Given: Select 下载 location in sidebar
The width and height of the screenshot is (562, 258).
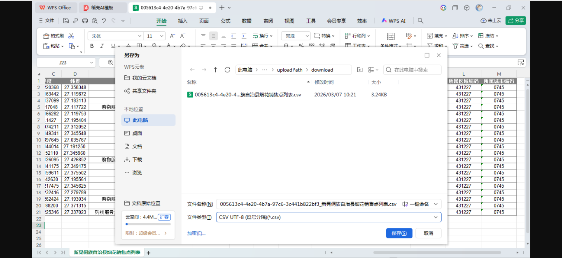Looking at the screenshot, I should 133,160.
